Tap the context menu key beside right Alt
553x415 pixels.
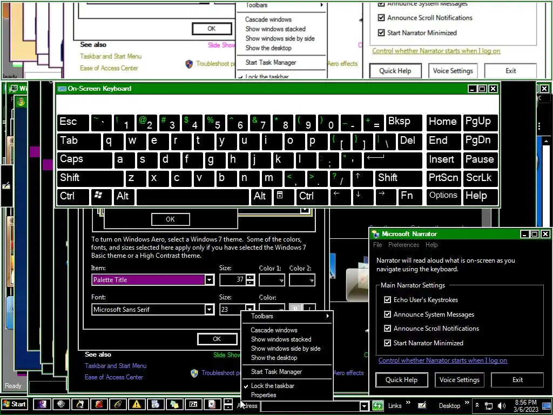pyautogui.click(x=284, y=197)
